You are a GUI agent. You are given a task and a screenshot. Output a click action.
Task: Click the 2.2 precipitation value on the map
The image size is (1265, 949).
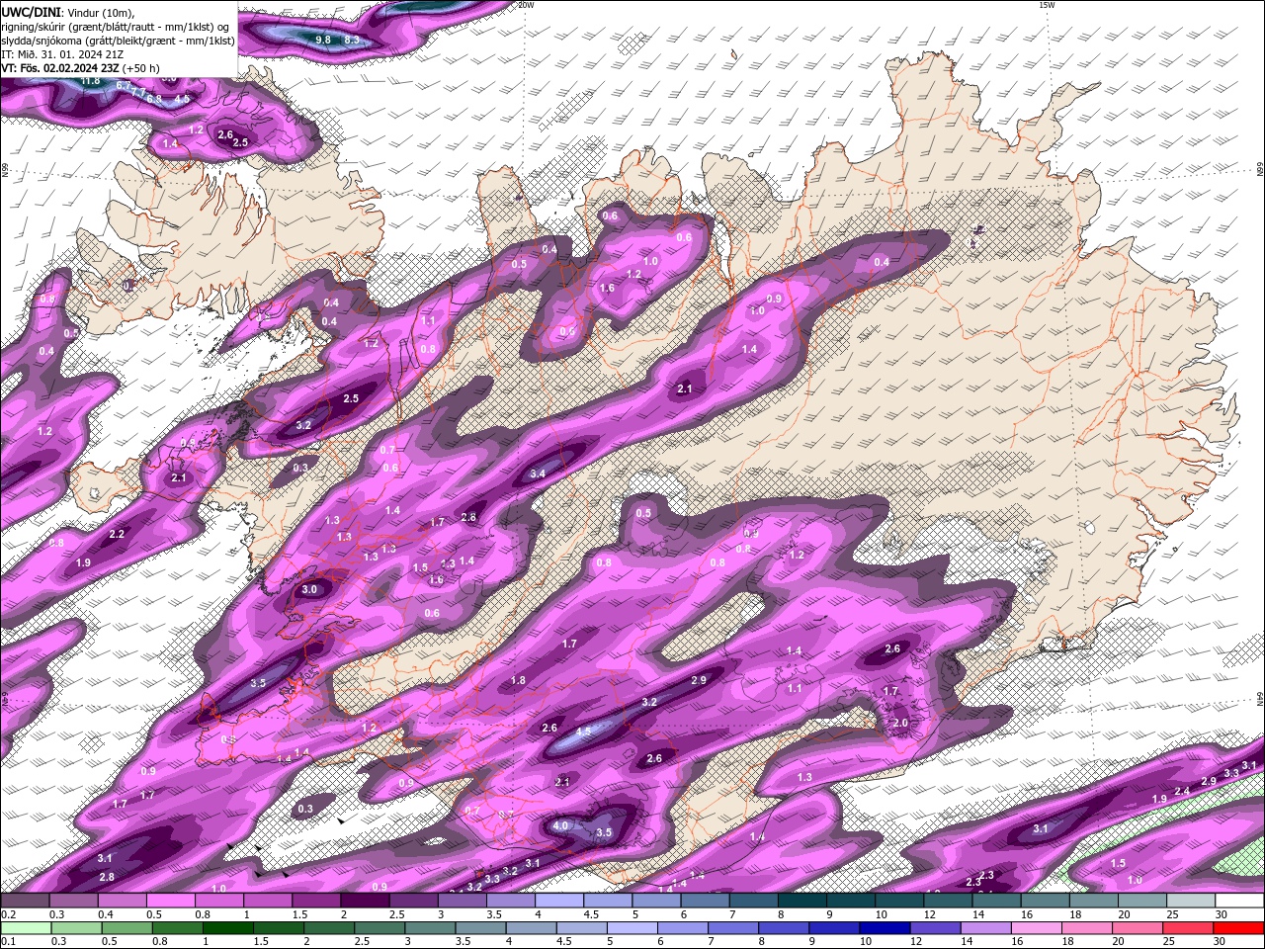click(x=117, y=534)
